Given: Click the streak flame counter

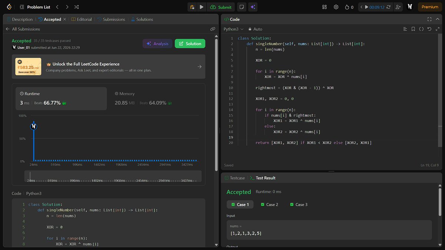Looking at the screenshot, I should pyautogui.click(x=349, y=7).
